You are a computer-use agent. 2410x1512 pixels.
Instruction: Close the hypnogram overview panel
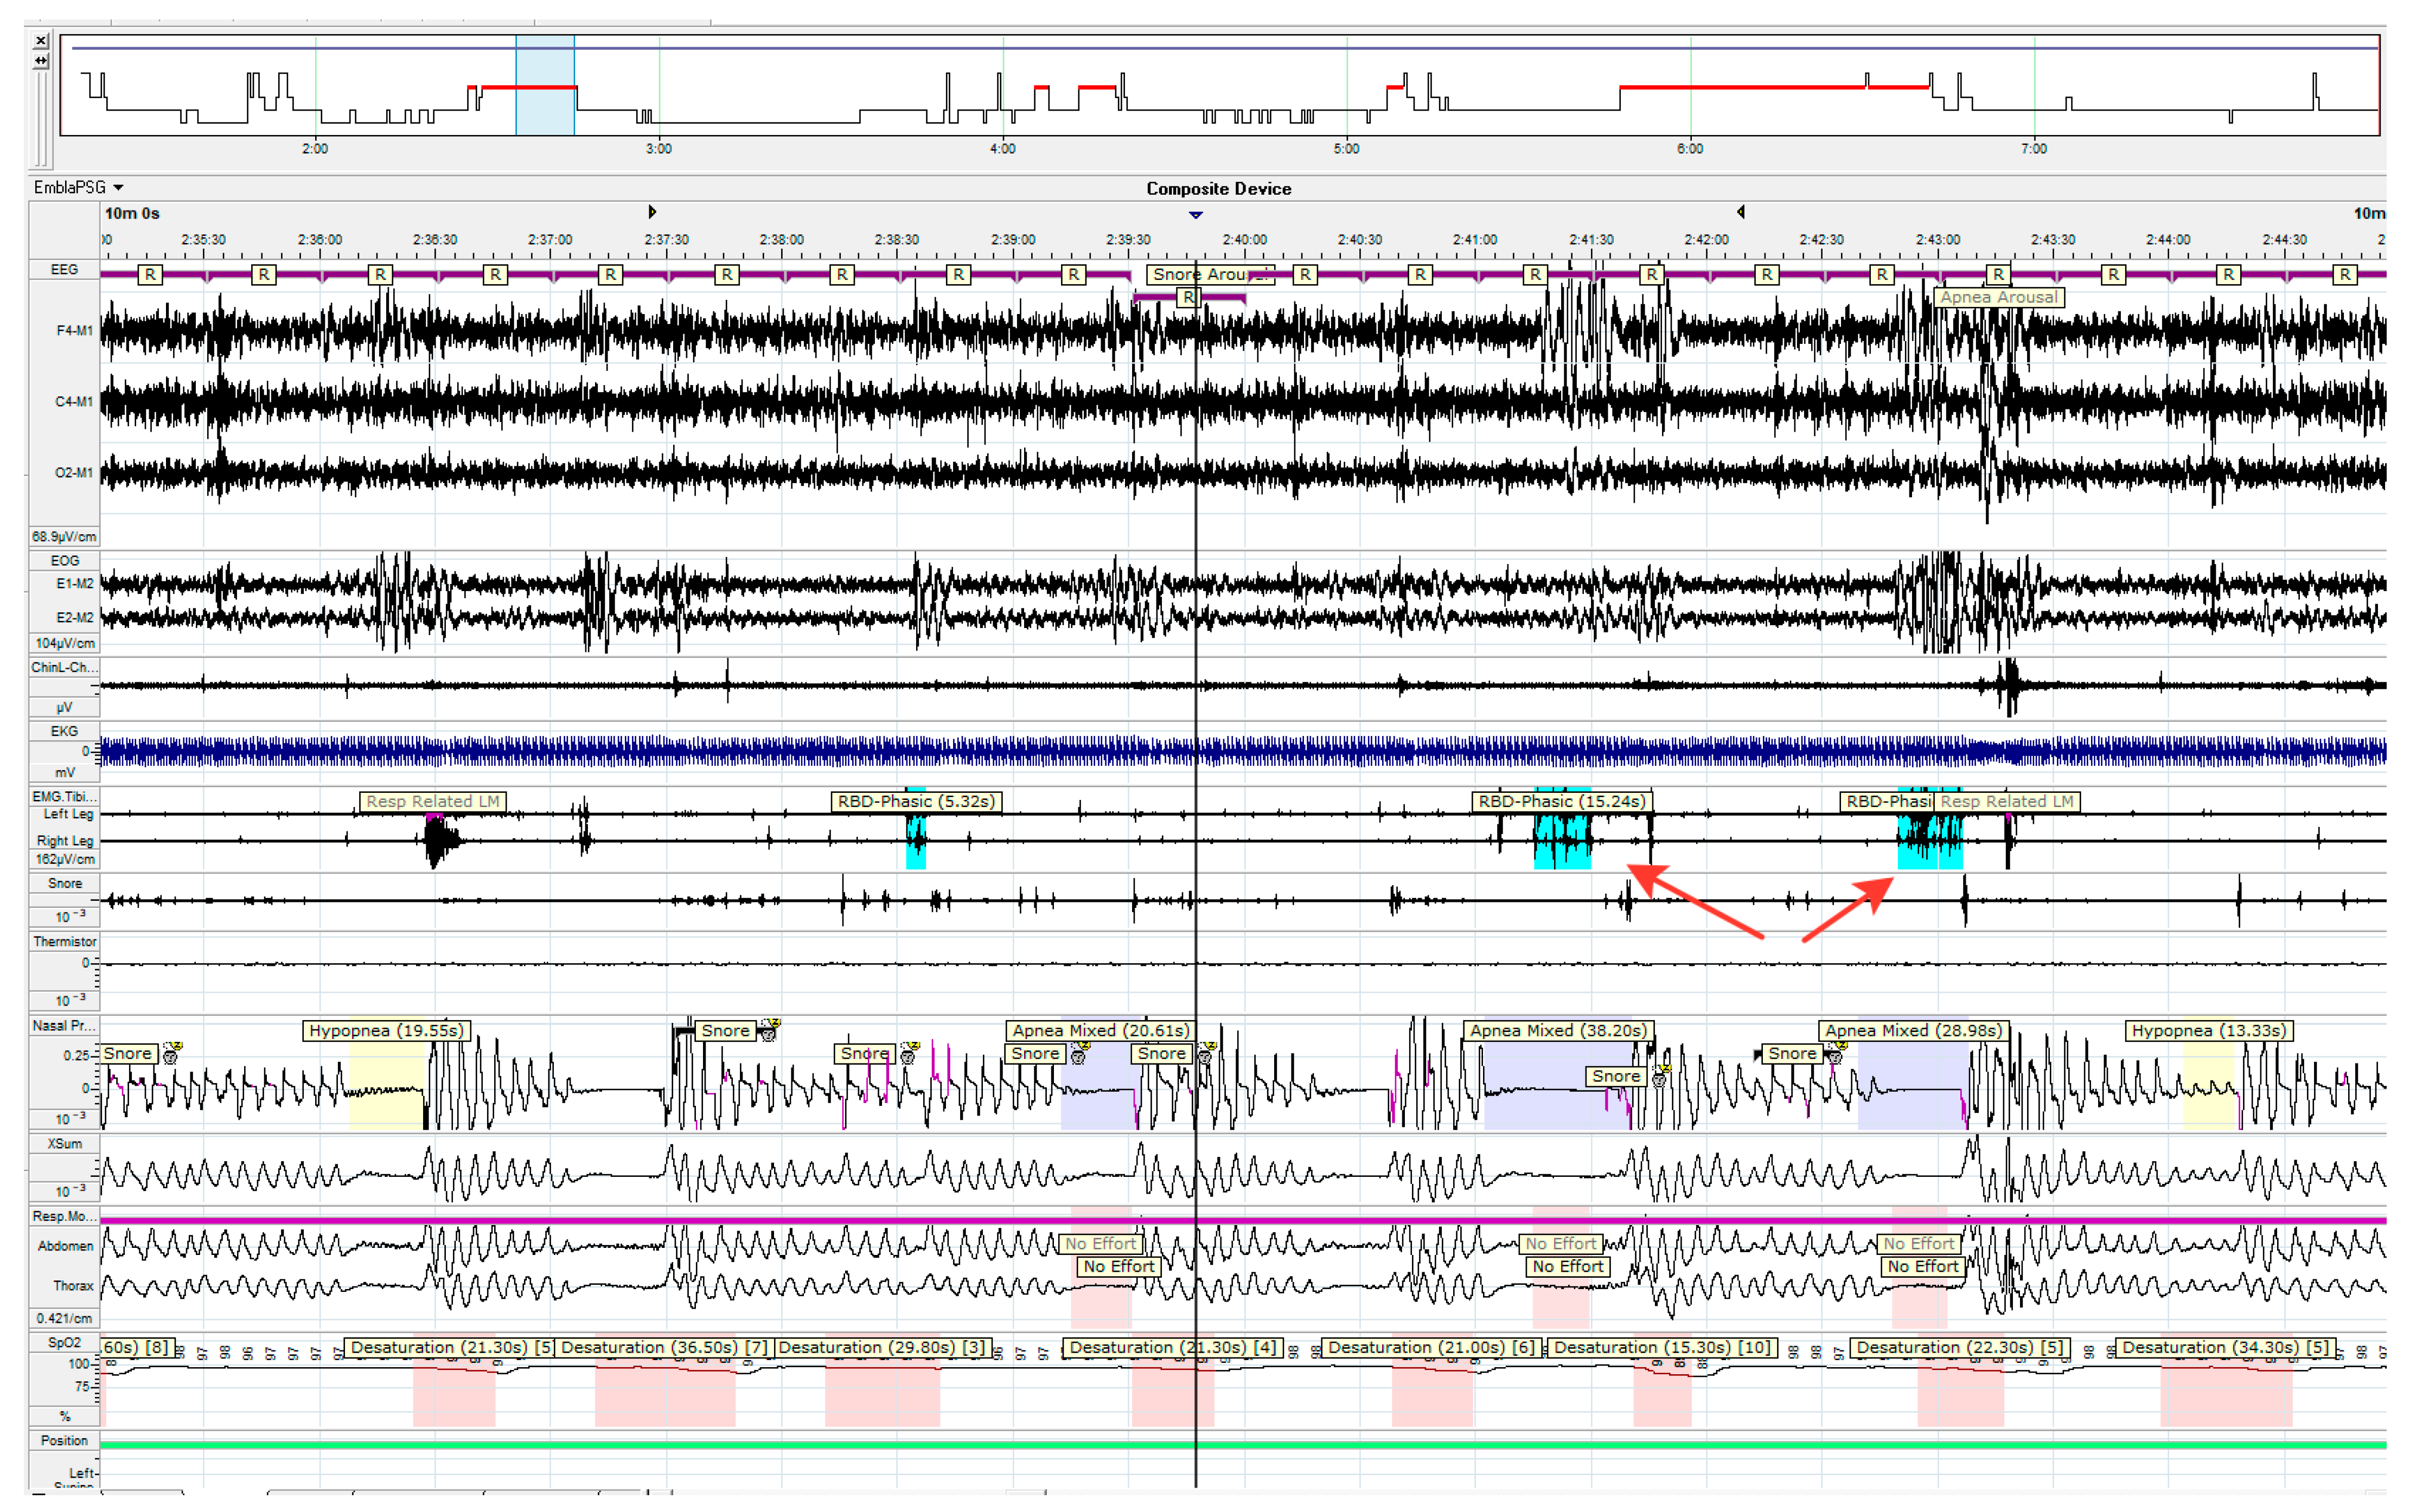[x=40, y=41]
